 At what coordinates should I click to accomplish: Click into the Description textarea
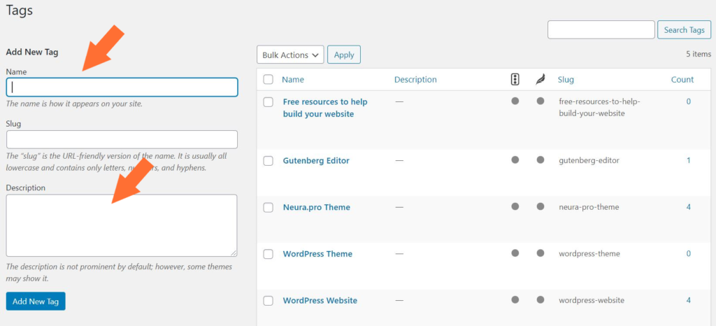coord(122,225)
